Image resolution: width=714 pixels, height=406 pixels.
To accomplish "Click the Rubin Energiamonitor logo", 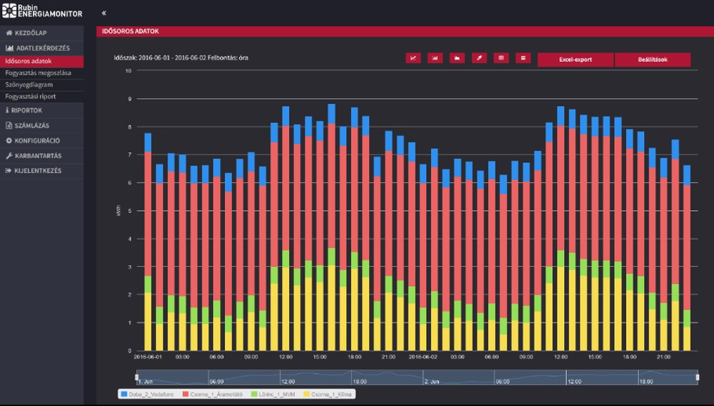I will [42, 11].
